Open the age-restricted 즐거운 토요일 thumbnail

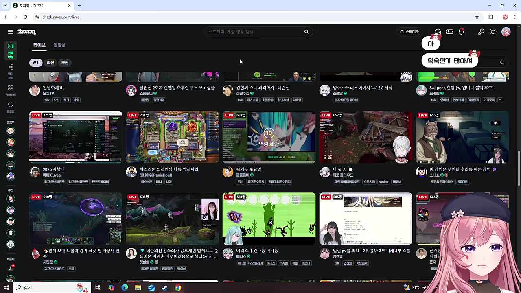click(x=269, y=137)
